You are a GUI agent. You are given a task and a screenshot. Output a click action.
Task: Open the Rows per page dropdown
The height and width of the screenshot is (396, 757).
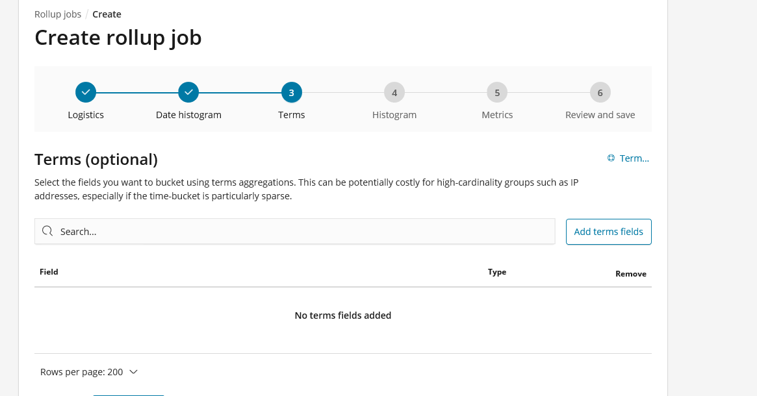click(x=89, y=371)
